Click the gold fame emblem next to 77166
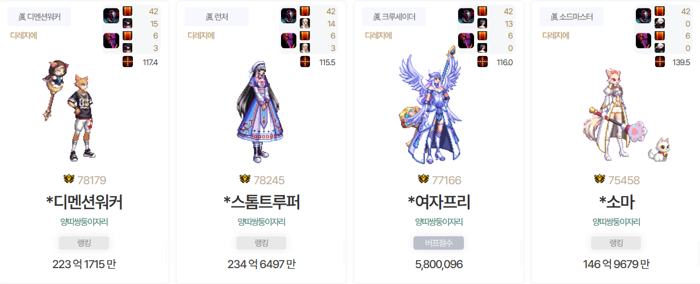The image size is (700, 284). (x=424, y=179)
